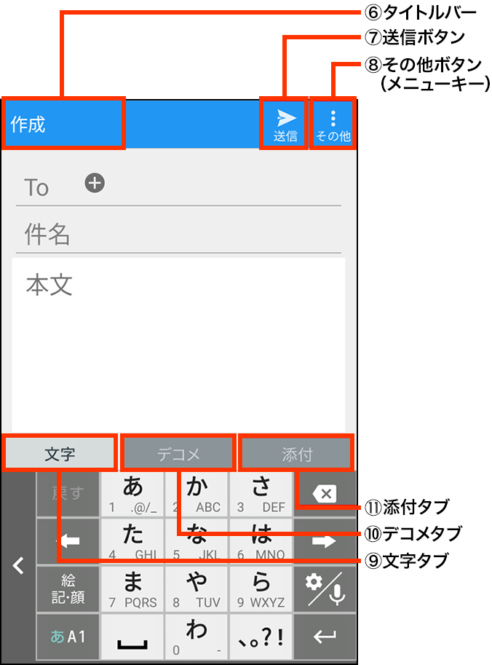This screenshot has height=665, width=492.
Task: Open the その他 menu button
Action: (x=333, y=124)
